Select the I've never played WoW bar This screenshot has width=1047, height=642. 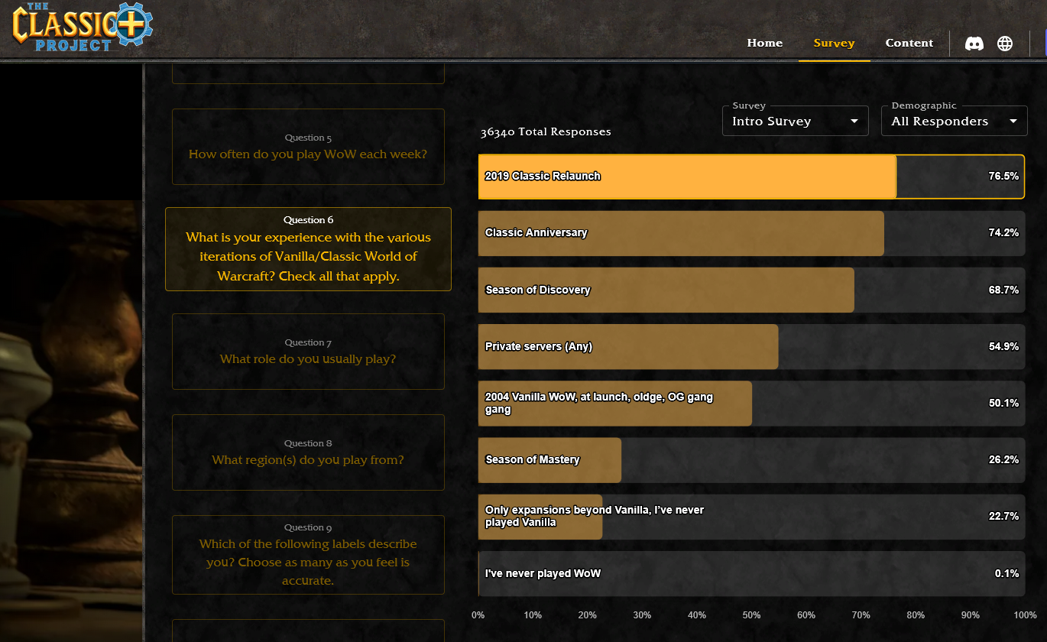tap(751, 573)
